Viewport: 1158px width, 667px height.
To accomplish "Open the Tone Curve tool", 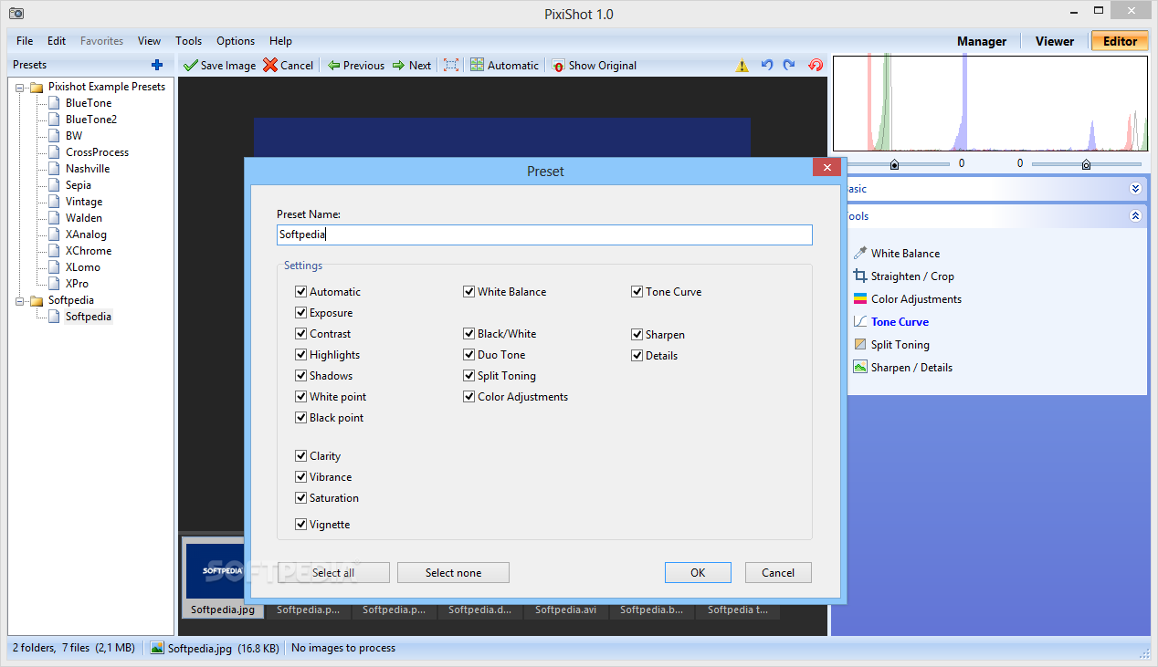I will [x=890, y=322].
